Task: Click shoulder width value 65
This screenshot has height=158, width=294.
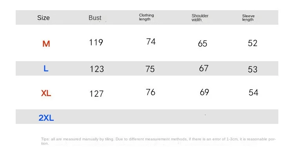Action: coord(203,44)
